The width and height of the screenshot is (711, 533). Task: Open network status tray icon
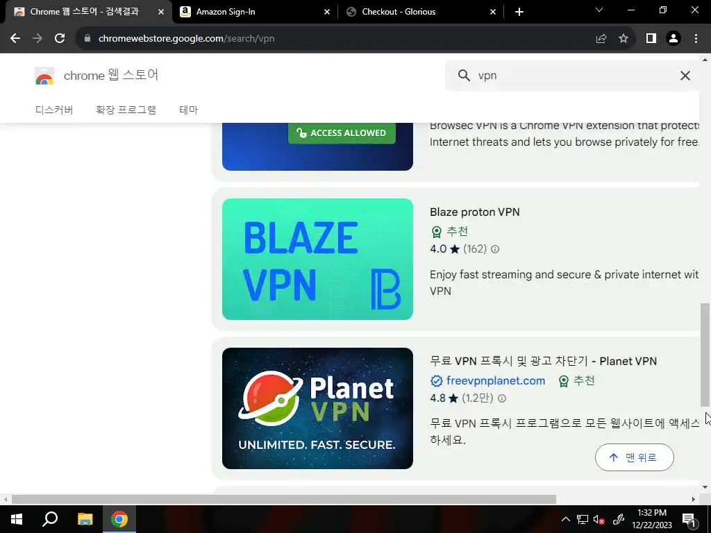point(583,520)
